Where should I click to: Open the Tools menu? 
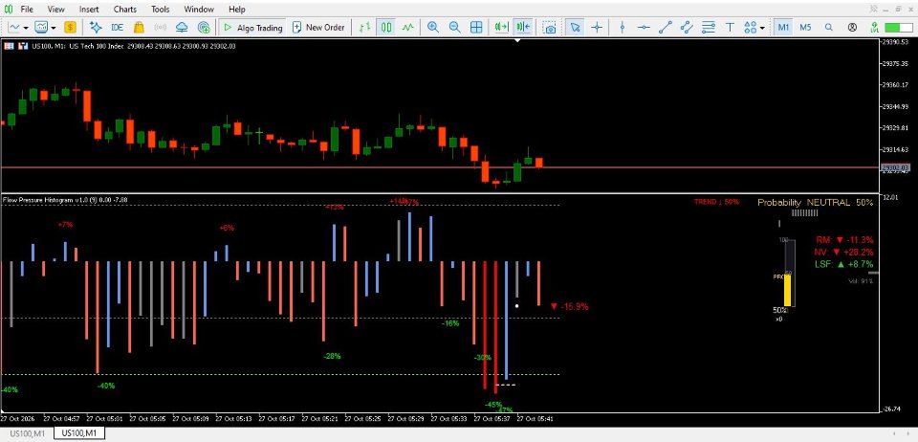click(x=160, y=10)
